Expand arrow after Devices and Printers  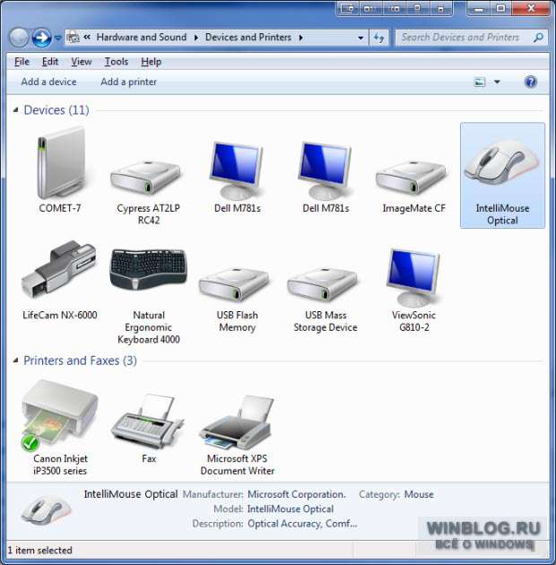point(300,38)
